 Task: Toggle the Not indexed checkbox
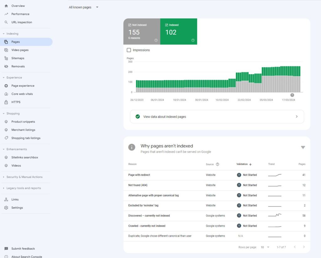pos(129,25)
